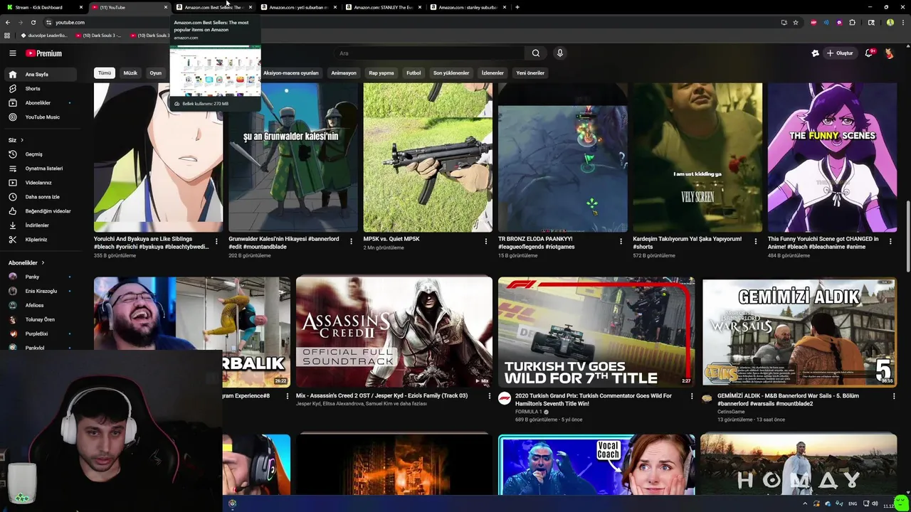The image size is (911, 512).
Task: Open the notifications bell
Action: (x=869, y=53)
